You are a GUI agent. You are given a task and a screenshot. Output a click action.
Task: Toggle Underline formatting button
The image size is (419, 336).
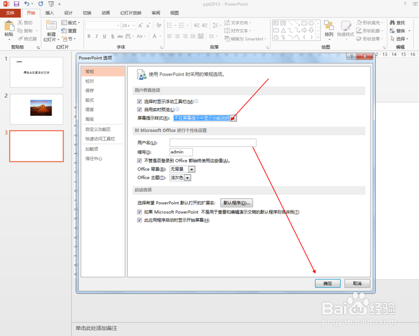pyautogui.click(x=104, y=36)
